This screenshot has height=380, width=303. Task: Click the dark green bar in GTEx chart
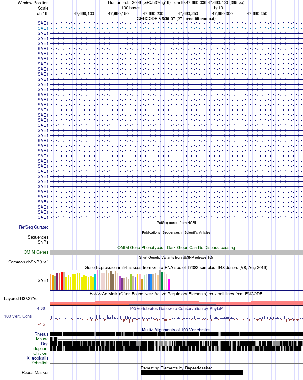tap(162, 281)
